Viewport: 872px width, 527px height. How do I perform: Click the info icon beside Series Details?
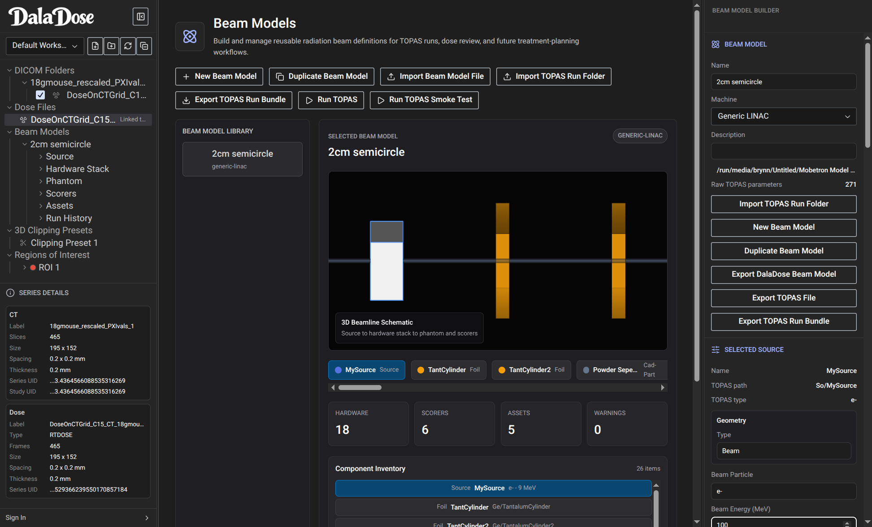(10, 293)
